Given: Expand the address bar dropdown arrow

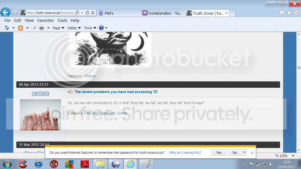Looking at the screenshot, I should tap(82, 13).
